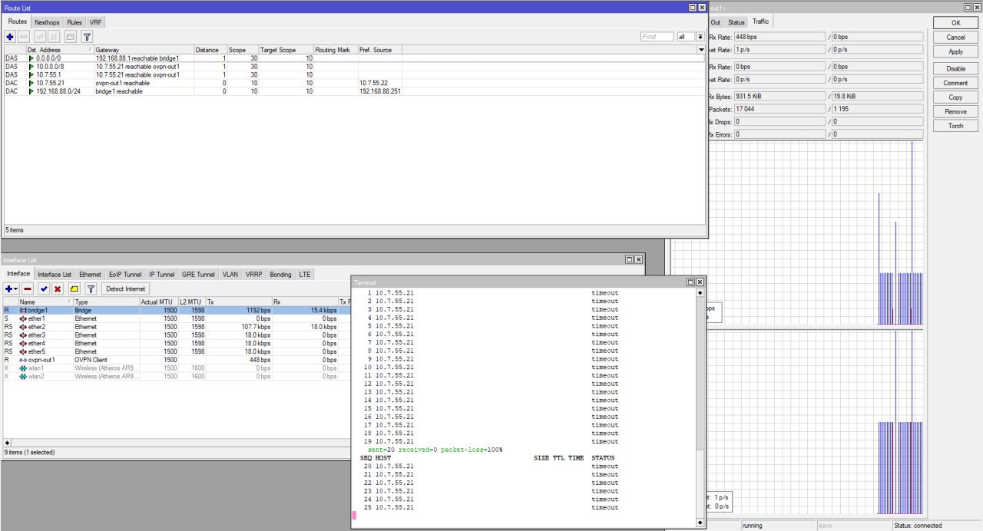Click the green route arrow icon for 0.0.0.0/0
The width and height of the screenshot is (983, 531).
(x=31, y=58)
